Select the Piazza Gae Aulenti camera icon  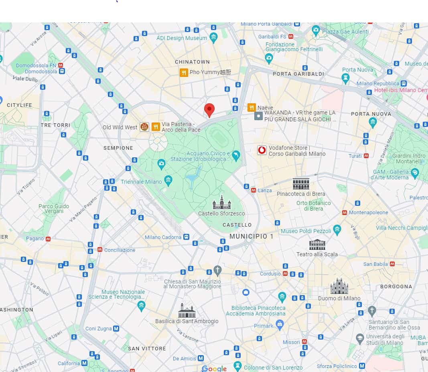click(x=316, y=31)
